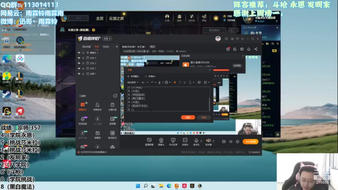
Task: Expand microphone options arrow
Action: point(202,141)
